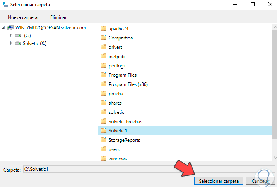The width and height of the screenshot is (277, 187).
Task: Click the Solvetic Pruebas folder icon
Action: click(x=104, y=121)
